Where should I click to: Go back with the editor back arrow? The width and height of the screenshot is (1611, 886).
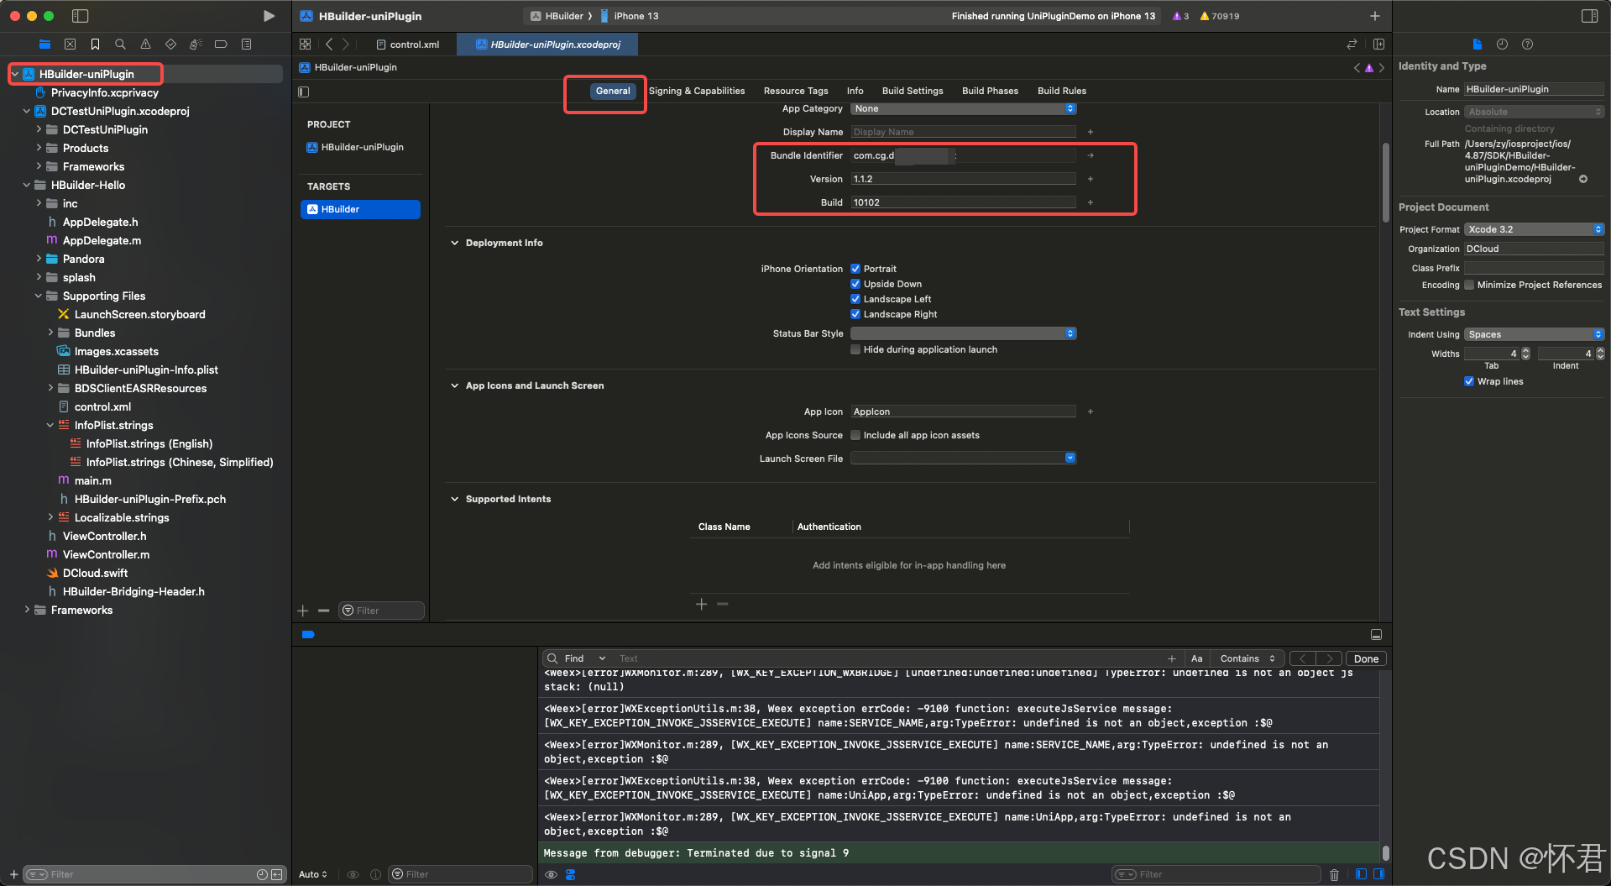(x=329, y=44)
